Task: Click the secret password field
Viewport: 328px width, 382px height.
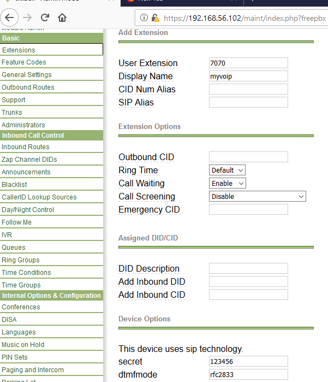Action: click(248, 361)
